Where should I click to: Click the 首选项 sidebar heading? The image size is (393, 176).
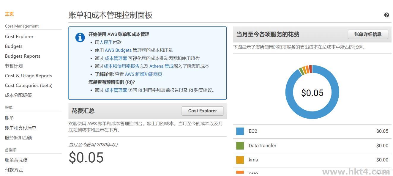pos(11,150)
